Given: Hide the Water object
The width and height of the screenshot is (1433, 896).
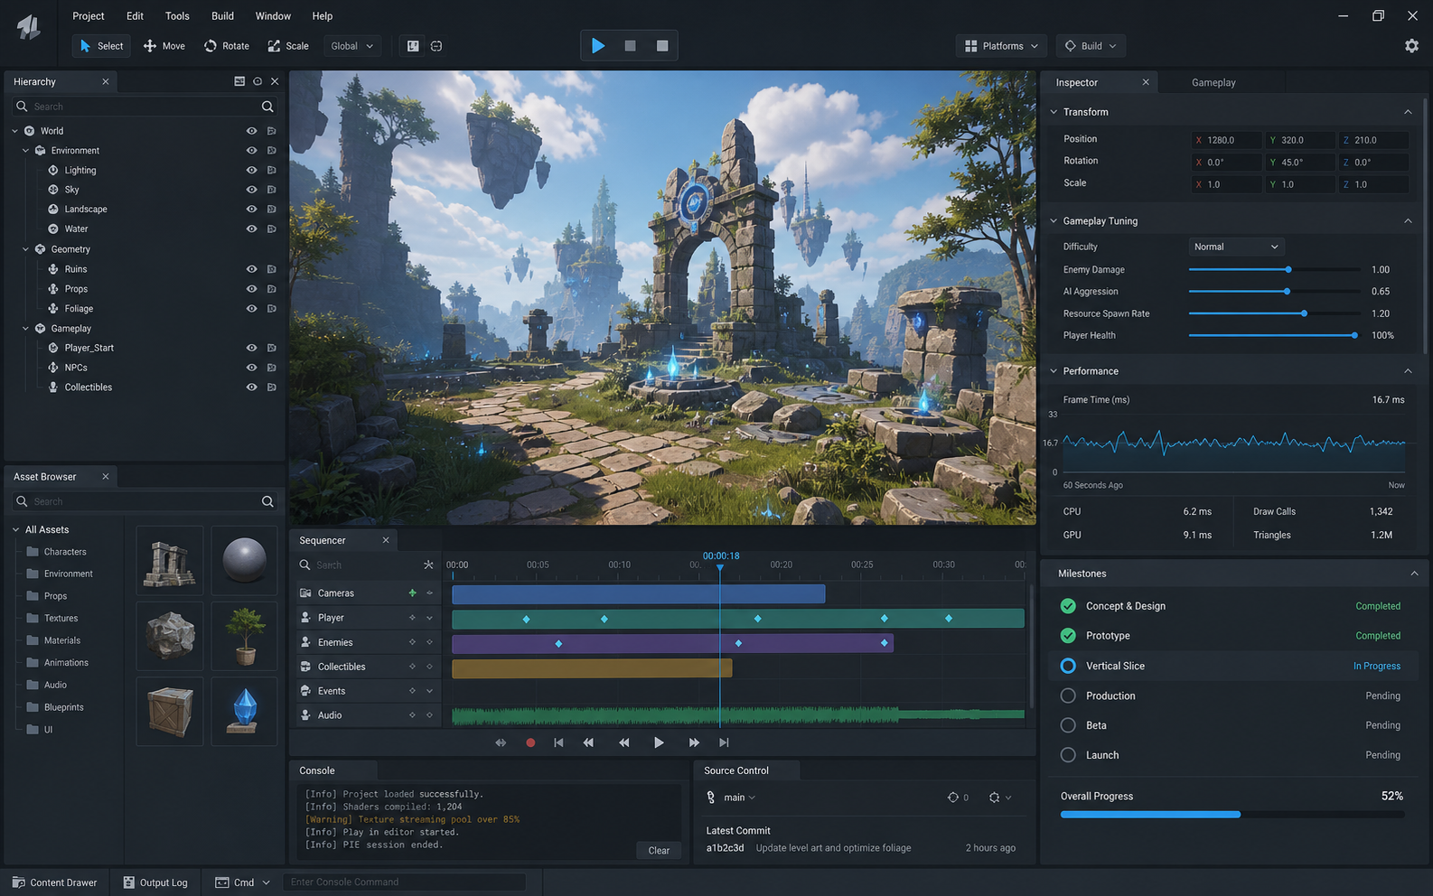Looking at the screenshot, I should [x=251, y=229].
